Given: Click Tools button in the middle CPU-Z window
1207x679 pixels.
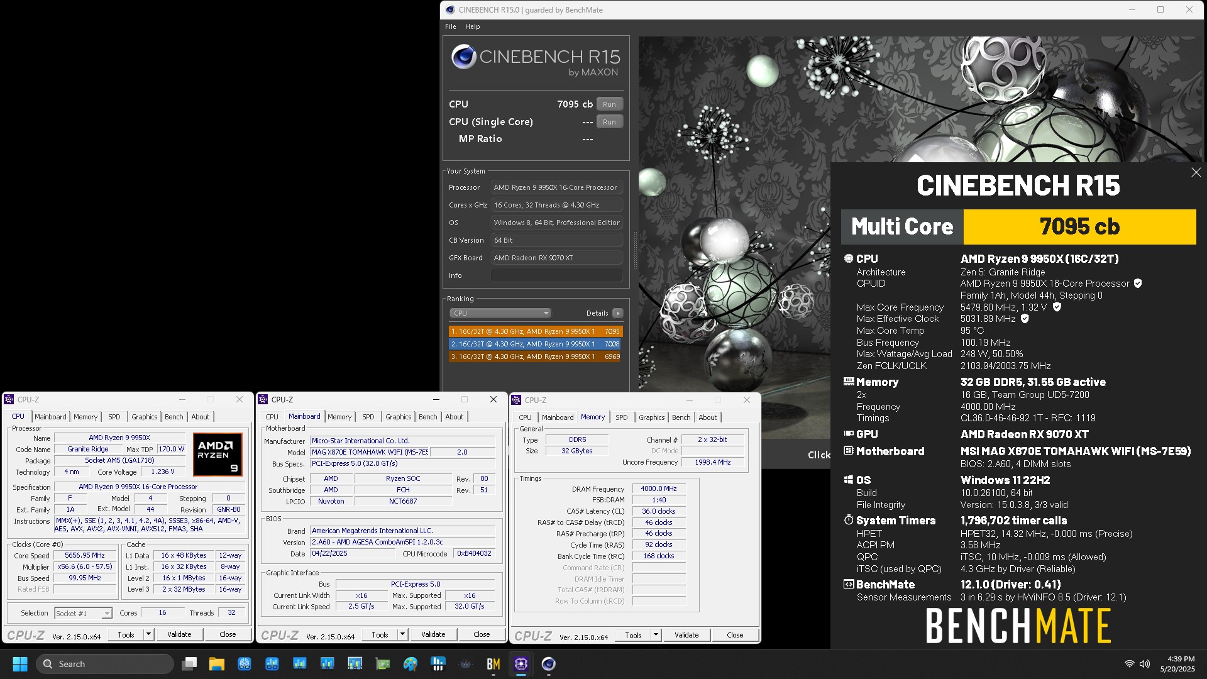Looking at the screenshot, I should coord(380,634).
